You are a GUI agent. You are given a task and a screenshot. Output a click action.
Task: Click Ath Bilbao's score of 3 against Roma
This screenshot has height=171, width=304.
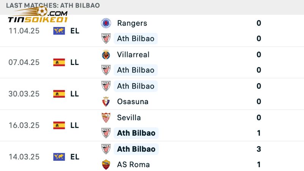259,149
